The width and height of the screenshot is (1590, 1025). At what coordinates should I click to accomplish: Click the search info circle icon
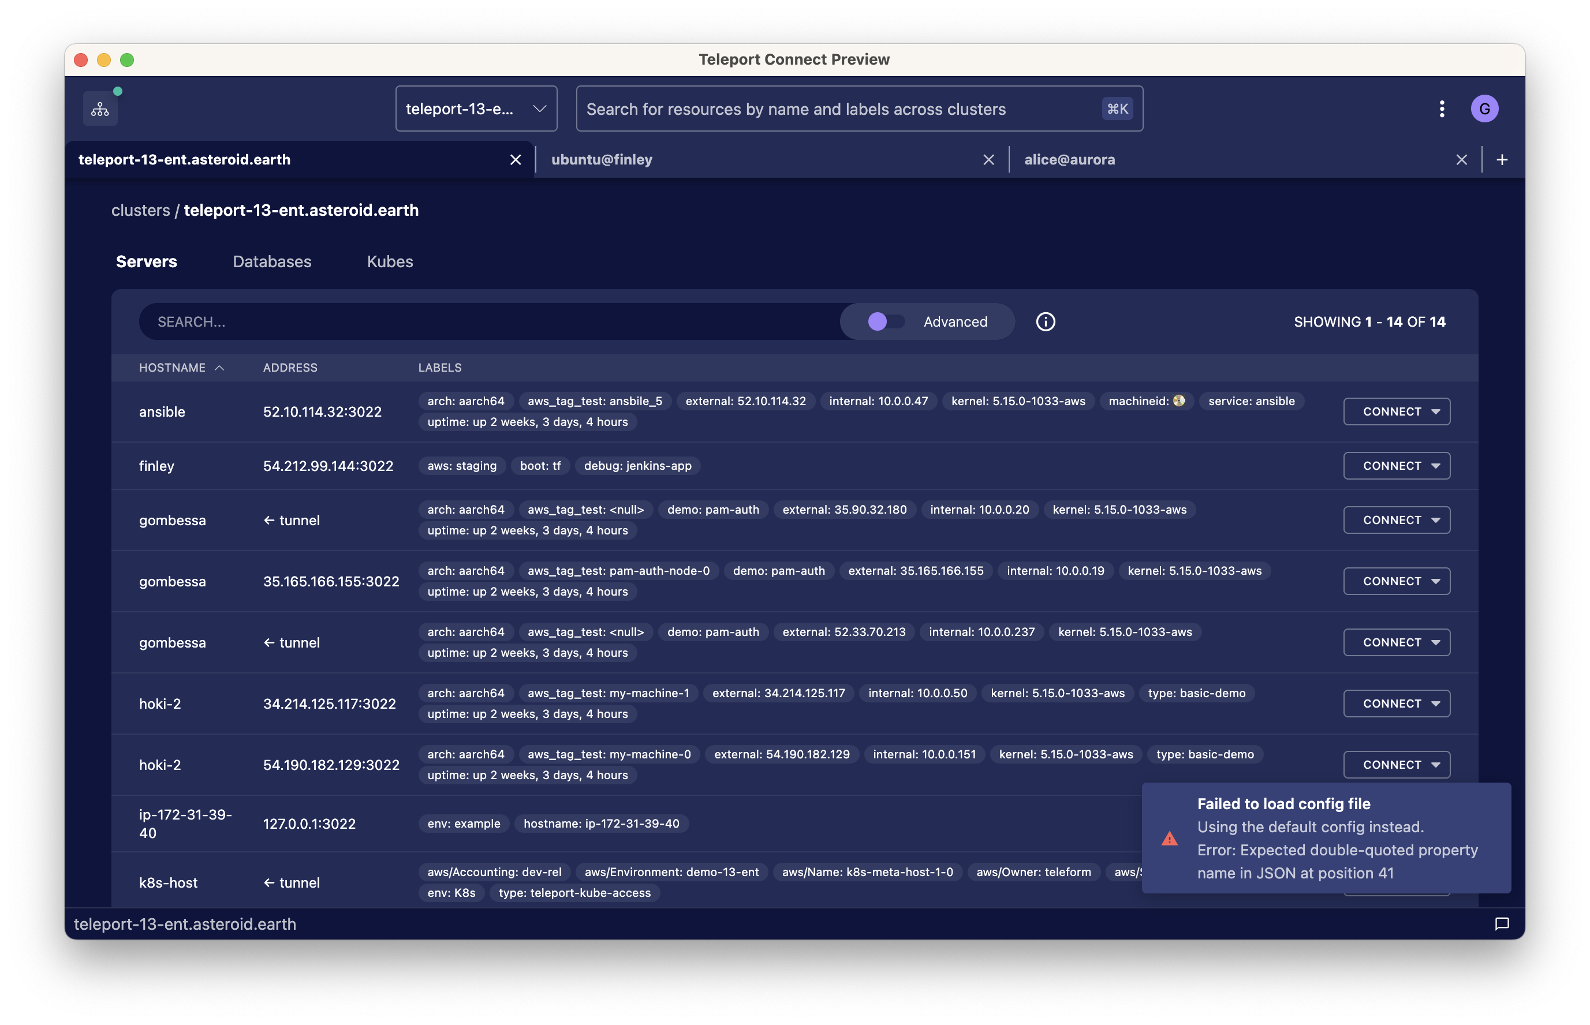[1046, 322]
